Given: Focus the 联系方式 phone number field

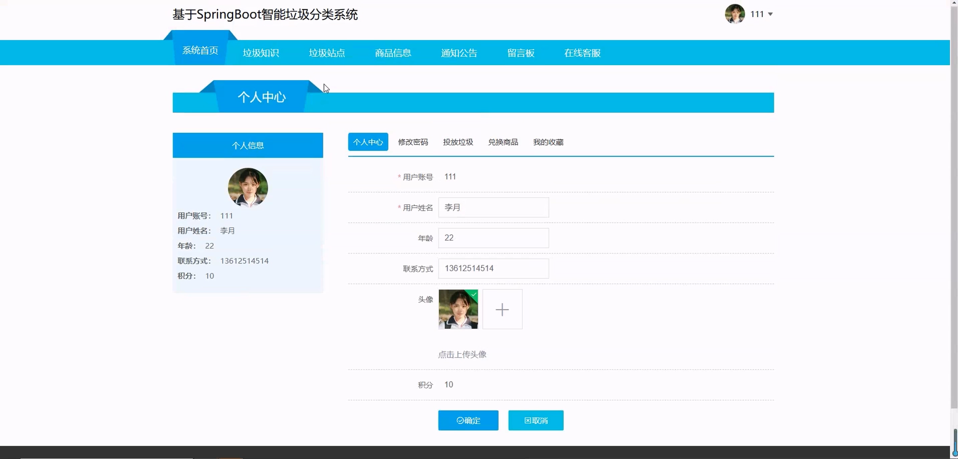Looking at the screenshot, I should 493,269.
